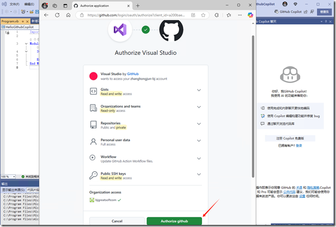Expand Public SSH keys permission chevron
This screenshot has width=336, height=227.
click(x=199, y=174)
